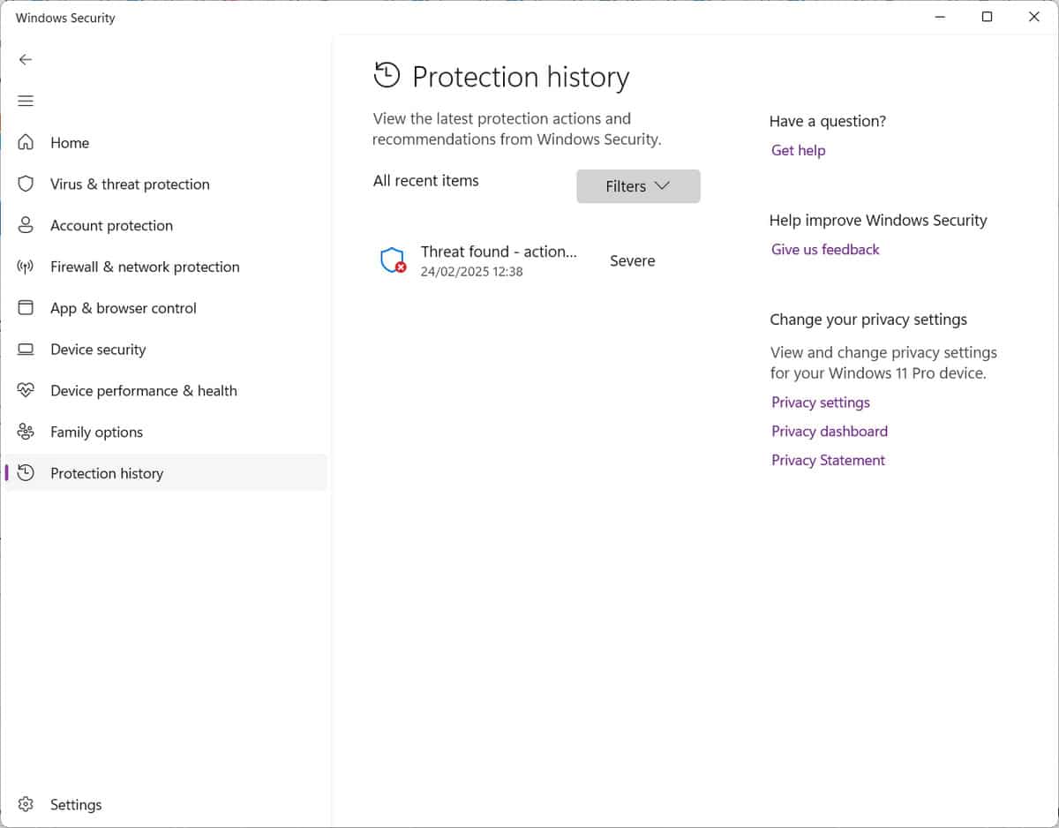
Task: Navigate to App & browser control
Action: click(x=166, y=308)
